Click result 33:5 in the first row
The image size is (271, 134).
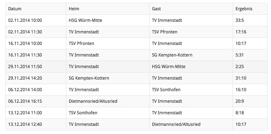tap(240, 20)
